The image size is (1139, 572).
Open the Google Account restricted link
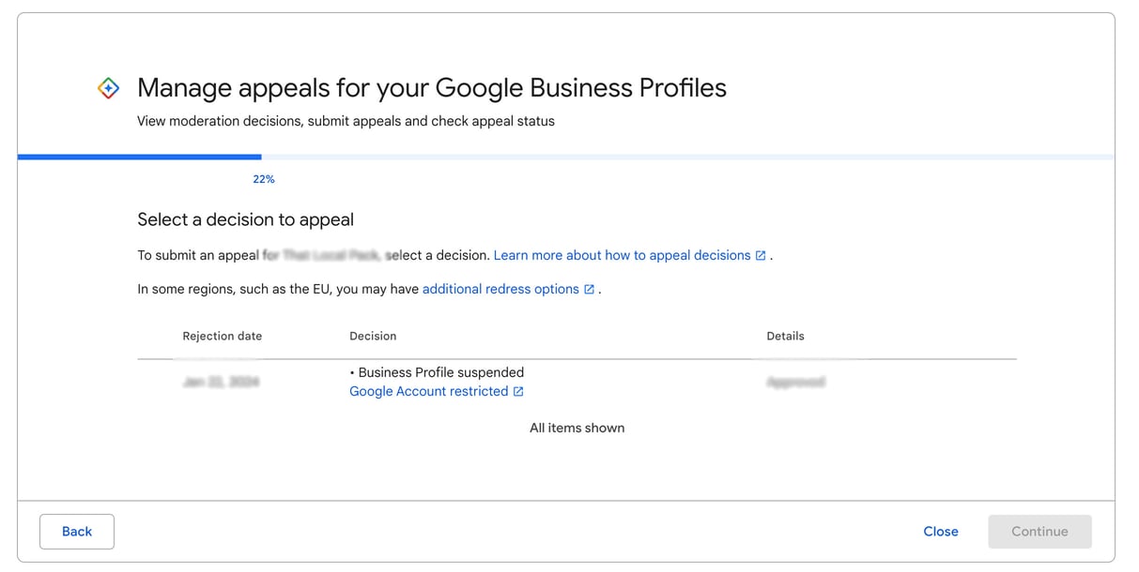(x=429, y=391)
